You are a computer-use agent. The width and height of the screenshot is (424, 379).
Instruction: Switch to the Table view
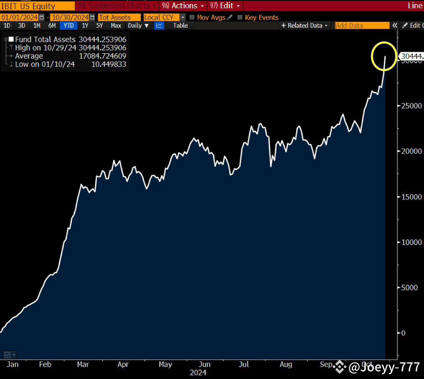[181, 26]
